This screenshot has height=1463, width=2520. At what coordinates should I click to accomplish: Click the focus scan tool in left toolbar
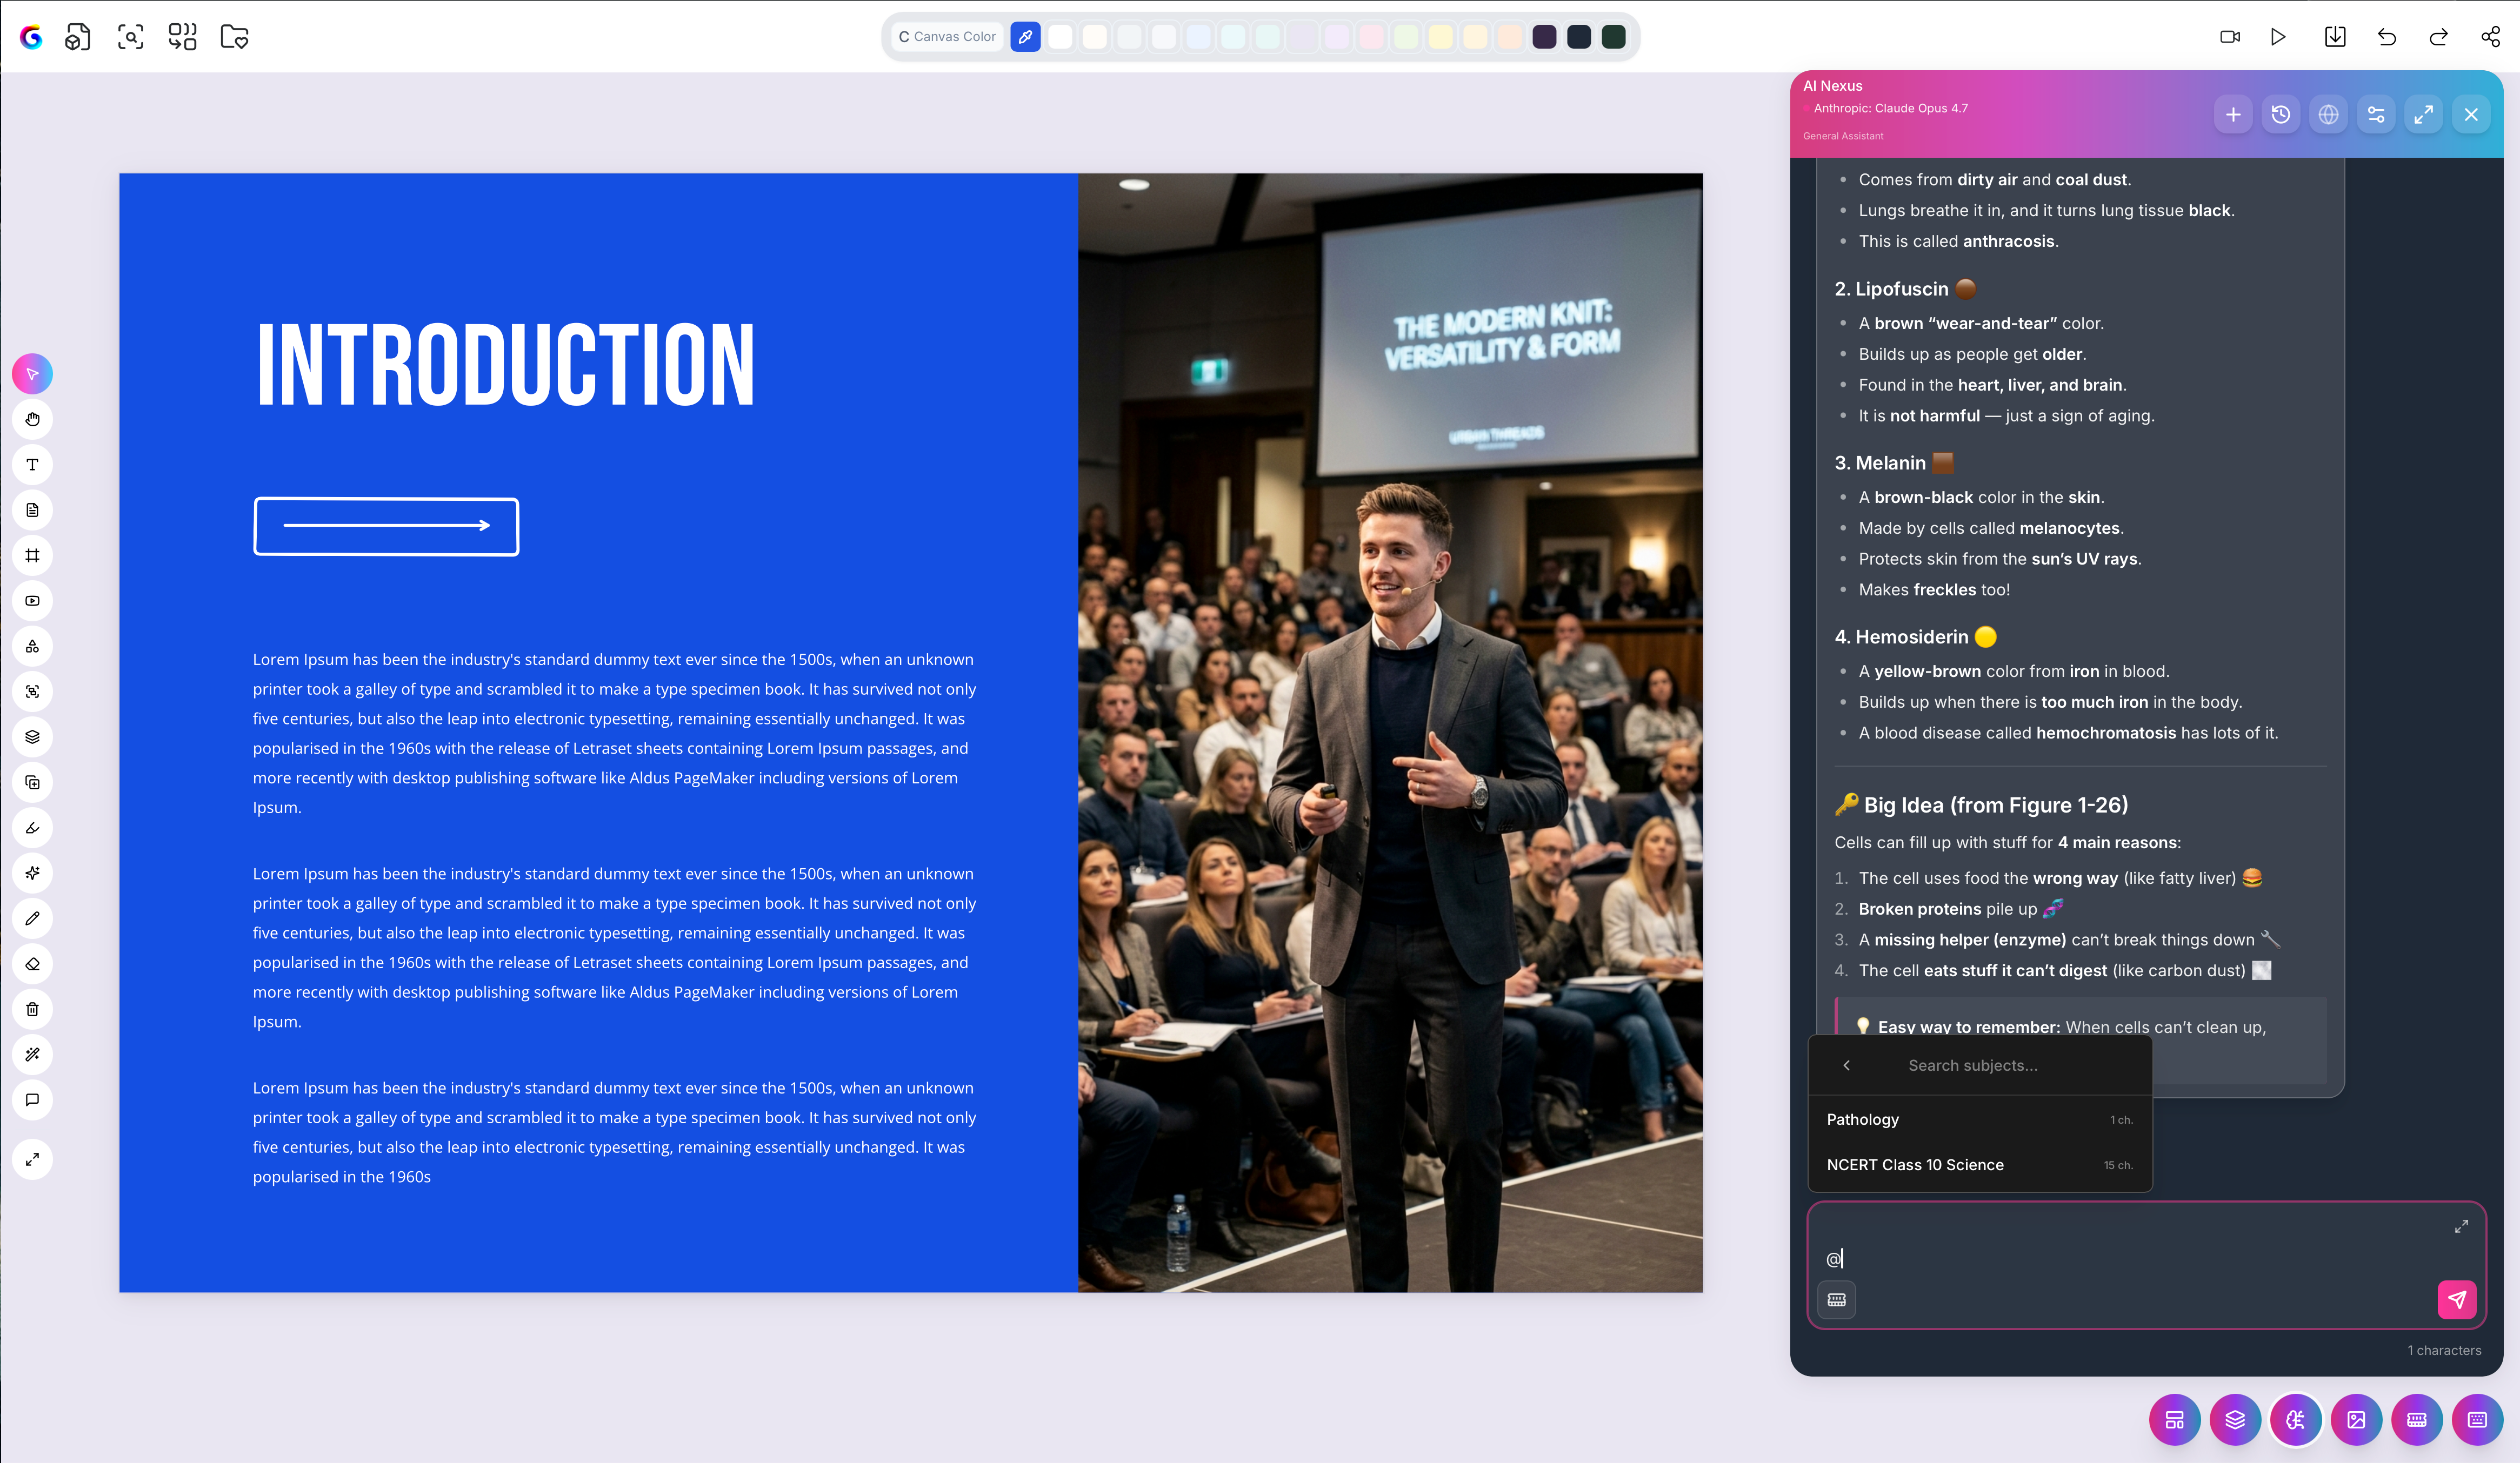32,692
